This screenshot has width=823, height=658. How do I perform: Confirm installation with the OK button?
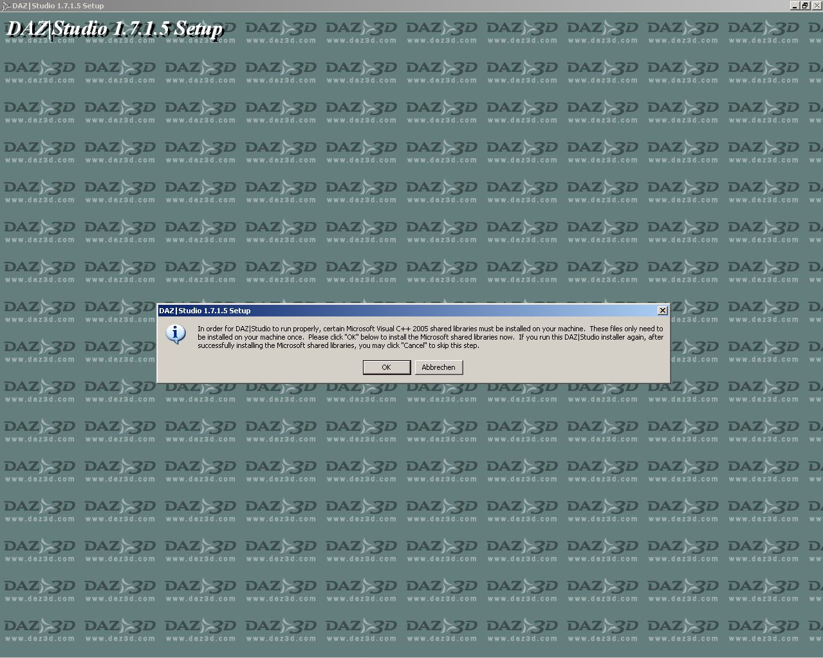(x=387, y=367)
